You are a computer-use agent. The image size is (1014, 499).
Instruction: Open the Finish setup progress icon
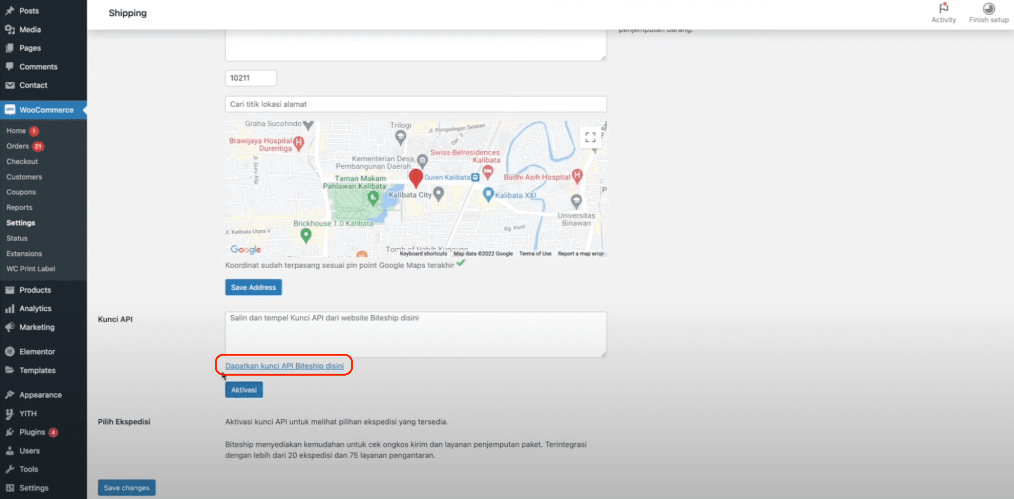pos(989,8)
